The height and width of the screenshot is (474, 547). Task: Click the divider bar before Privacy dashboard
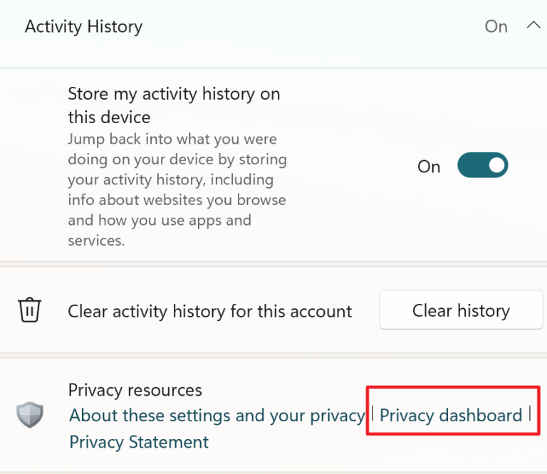pos(373,414)
